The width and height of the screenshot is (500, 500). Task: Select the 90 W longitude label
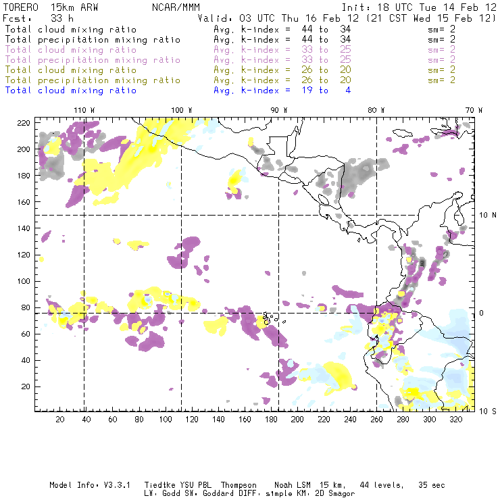[x=279, y=110]
